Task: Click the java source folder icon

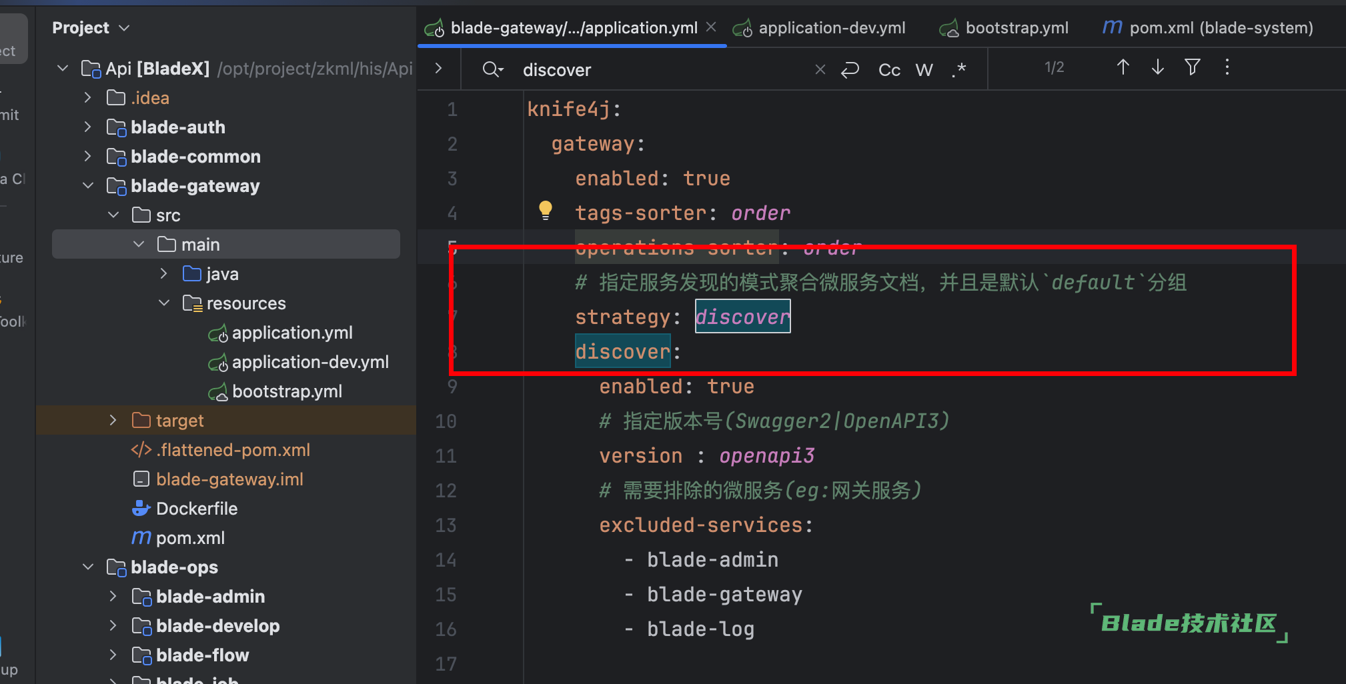Action: click(192, 274)
